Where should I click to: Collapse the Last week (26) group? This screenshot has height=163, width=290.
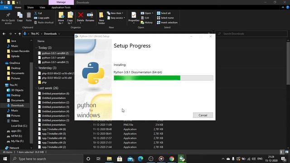(x=36, y=88)
